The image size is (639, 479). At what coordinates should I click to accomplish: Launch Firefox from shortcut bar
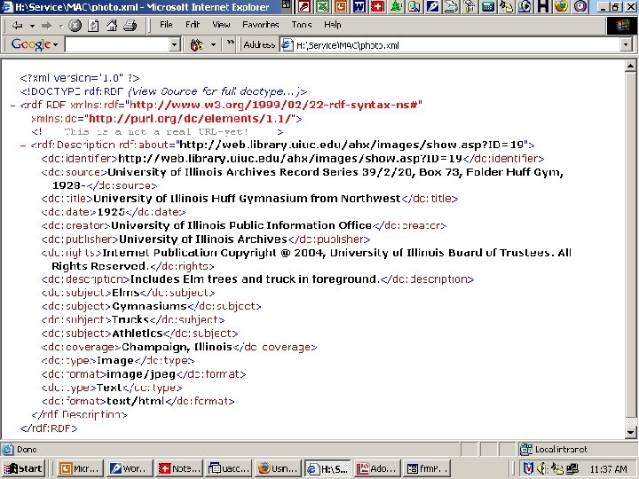pyautogui.click(x=562, y=6)
